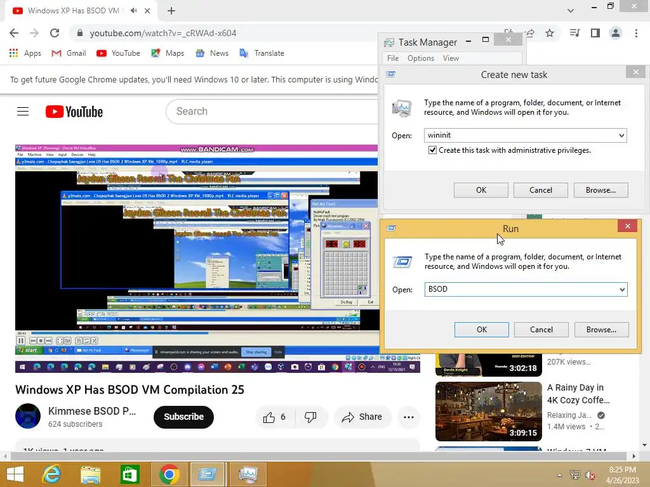Open the News bookmark
This screenshot has width=650, height=487.
coord(212,53)
